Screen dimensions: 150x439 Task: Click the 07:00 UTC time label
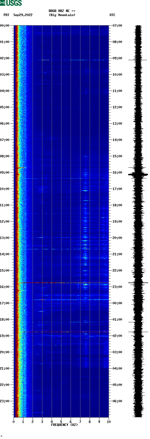click(x=117, y=26)
